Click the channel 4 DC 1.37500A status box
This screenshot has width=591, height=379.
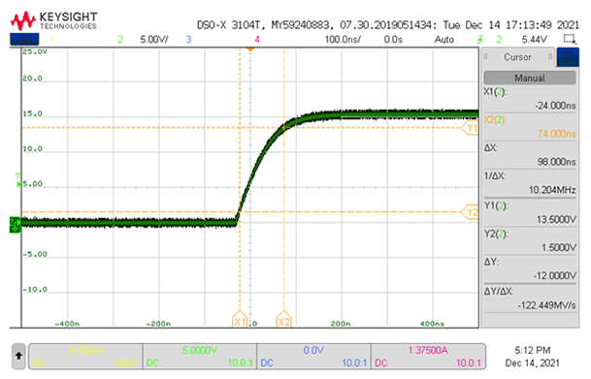click(x=428, y=356)
